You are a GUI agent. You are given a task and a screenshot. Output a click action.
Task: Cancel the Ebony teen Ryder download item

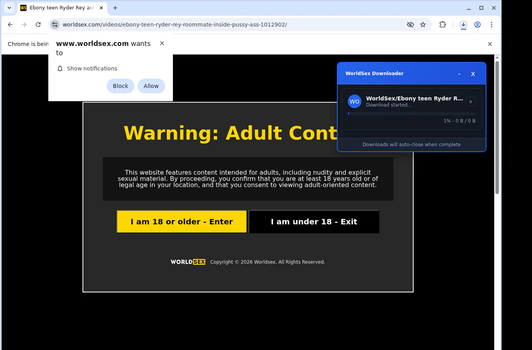coord(471,101)
